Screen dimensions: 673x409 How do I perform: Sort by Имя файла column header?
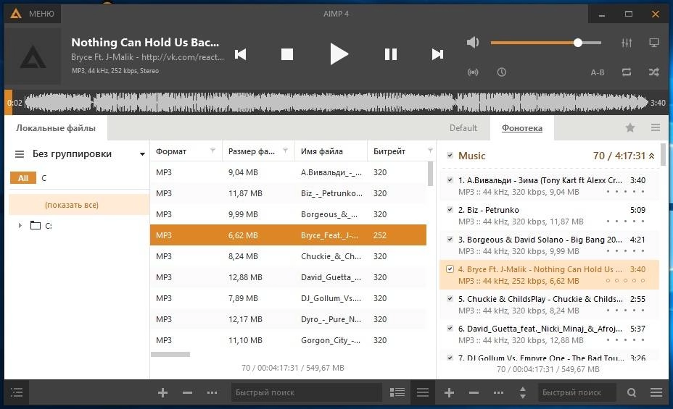331,151
